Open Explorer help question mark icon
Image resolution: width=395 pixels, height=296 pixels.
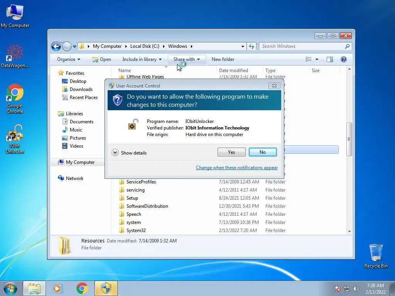[x=343, y=59]
